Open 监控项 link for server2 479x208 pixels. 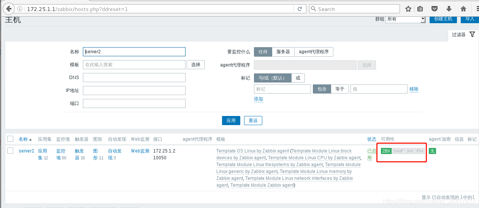coord(61,154)
